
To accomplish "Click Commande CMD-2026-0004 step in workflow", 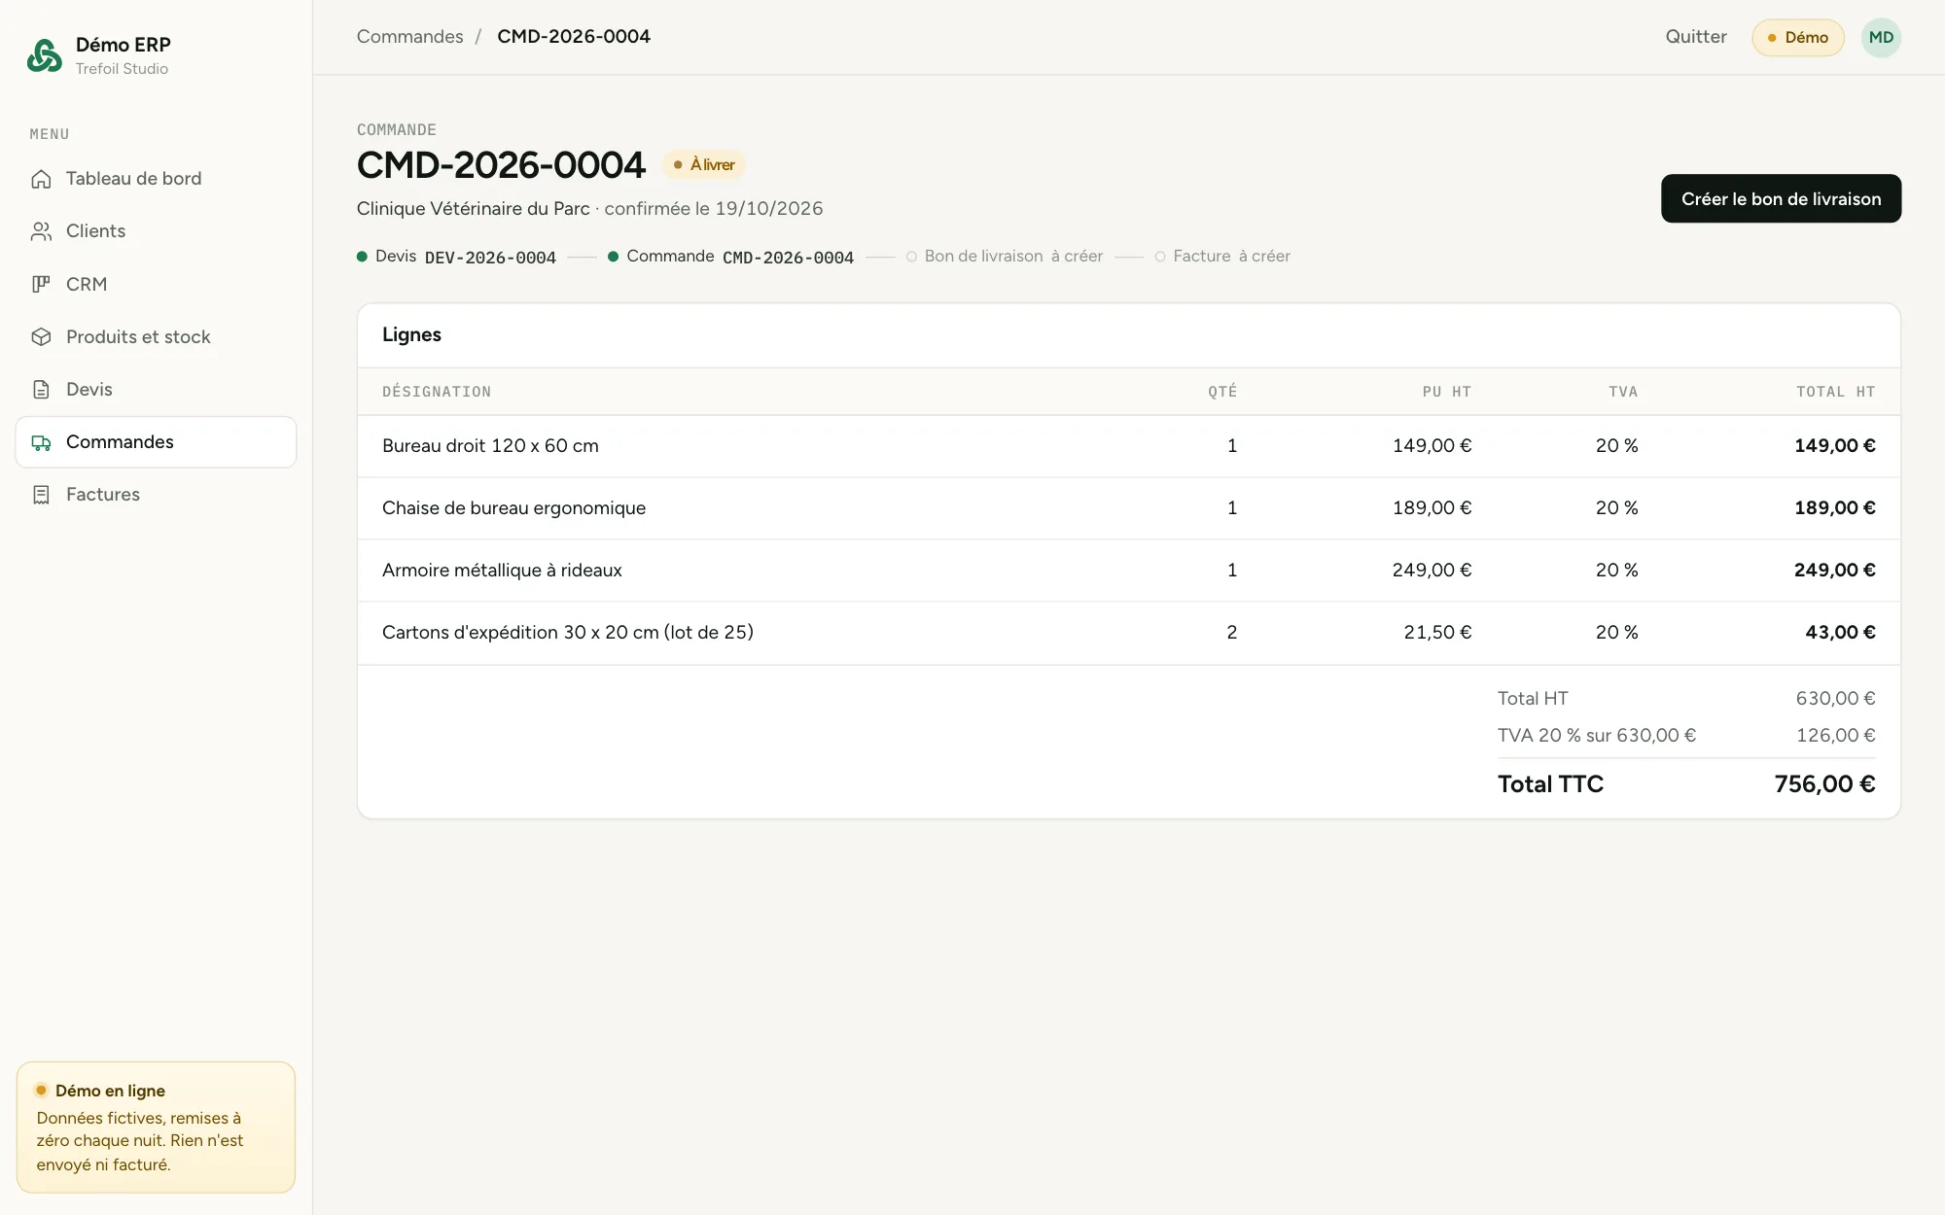I will tap(730, 257).
